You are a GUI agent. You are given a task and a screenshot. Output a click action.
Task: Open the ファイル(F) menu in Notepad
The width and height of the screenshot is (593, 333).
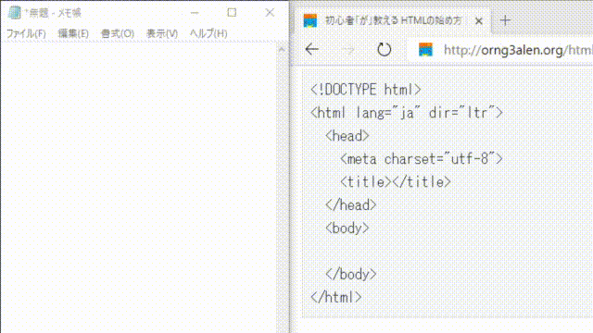click(x=26, y=33)
